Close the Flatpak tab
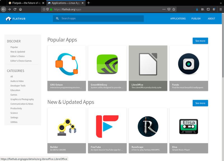 click(x=43, y=3)
